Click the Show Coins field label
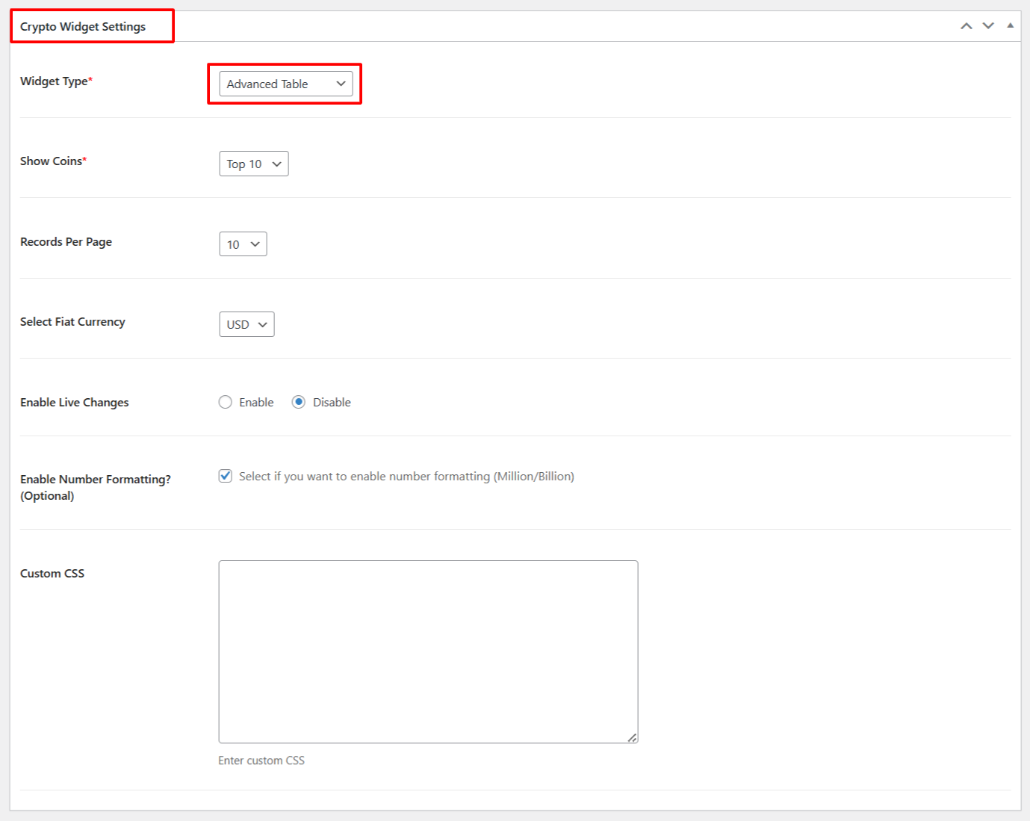The height and width of the screenshot is (821, 1030). tap(52, 161)
